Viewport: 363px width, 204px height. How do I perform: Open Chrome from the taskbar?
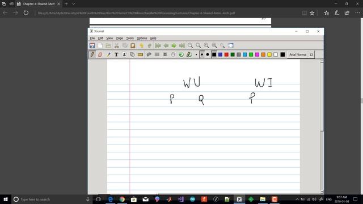122,199
